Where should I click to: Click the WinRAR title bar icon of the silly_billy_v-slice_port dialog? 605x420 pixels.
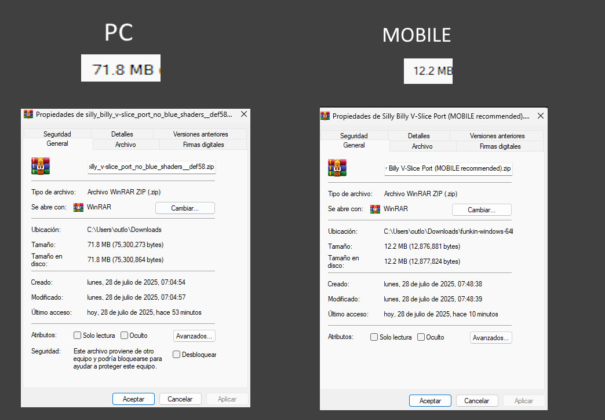28,114
